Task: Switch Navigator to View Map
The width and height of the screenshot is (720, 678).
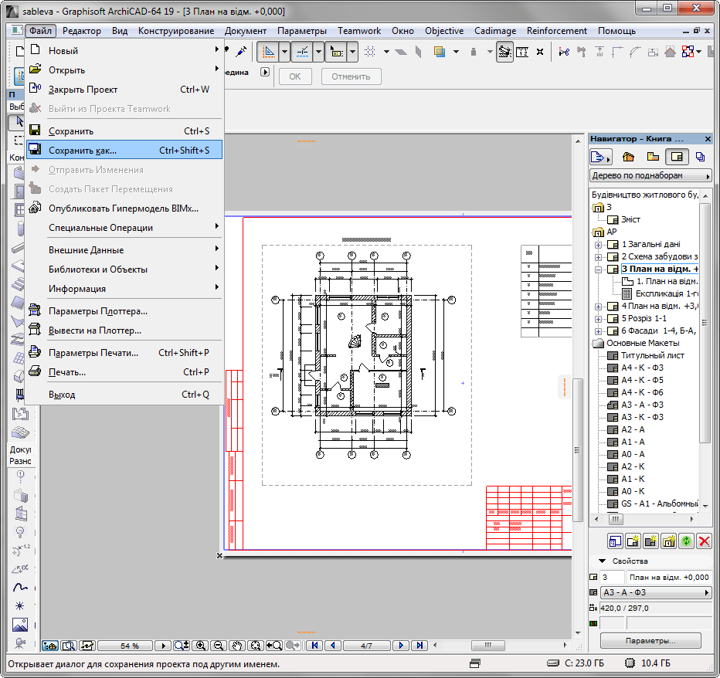Action: (653, 157)
